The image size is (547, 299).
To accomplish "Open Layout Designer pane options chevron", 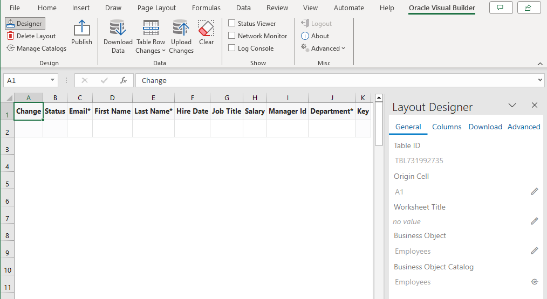I will tap(512, 105).
